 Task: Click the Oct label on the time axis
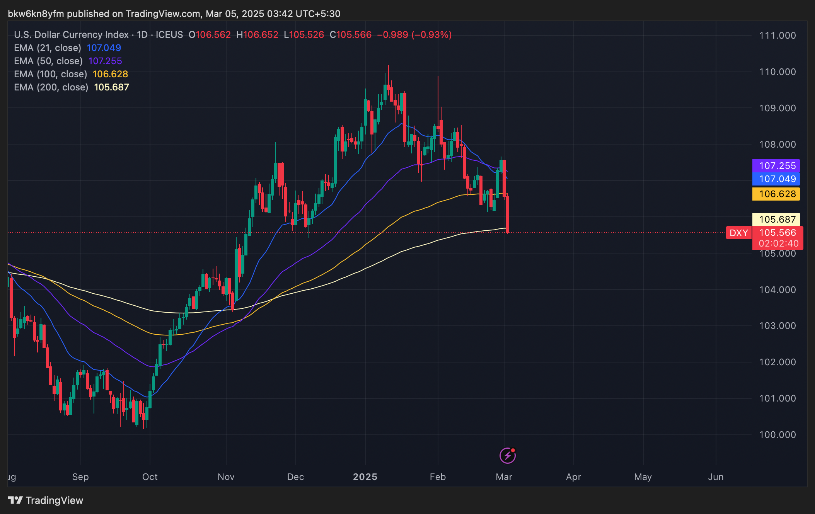(x=150, y=477)
